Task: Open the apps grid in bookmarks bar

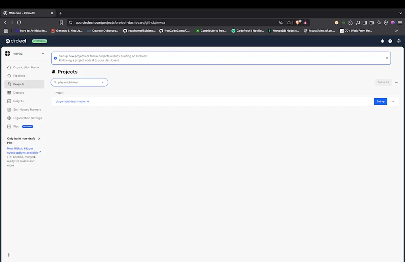Action: pos(6,31)
